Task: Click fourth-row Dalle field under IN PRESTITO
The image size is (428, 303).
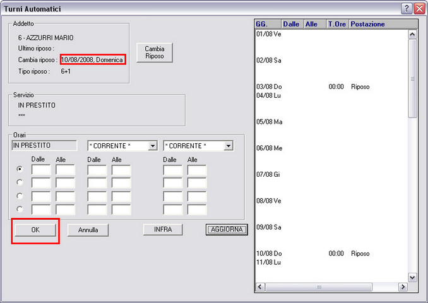Action: pos(41,210)
